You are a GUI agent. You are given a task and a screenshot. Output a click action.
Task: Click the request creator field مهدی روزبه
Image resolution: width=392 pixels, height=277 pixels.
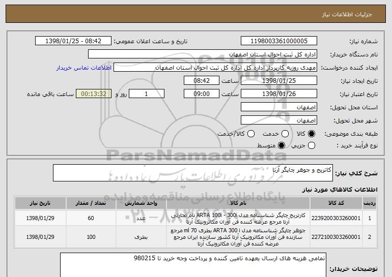point(215,68)
